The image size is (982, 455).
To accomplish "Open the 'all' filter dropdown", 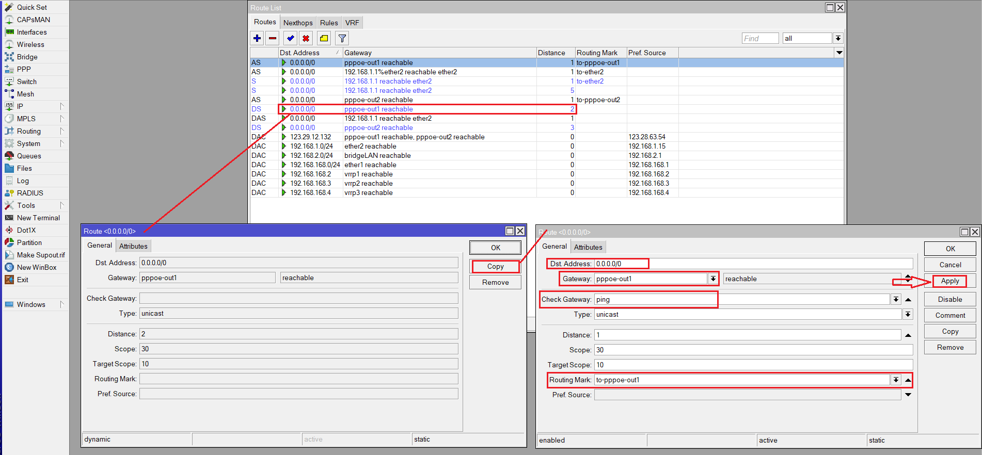I will click(838, 38).
